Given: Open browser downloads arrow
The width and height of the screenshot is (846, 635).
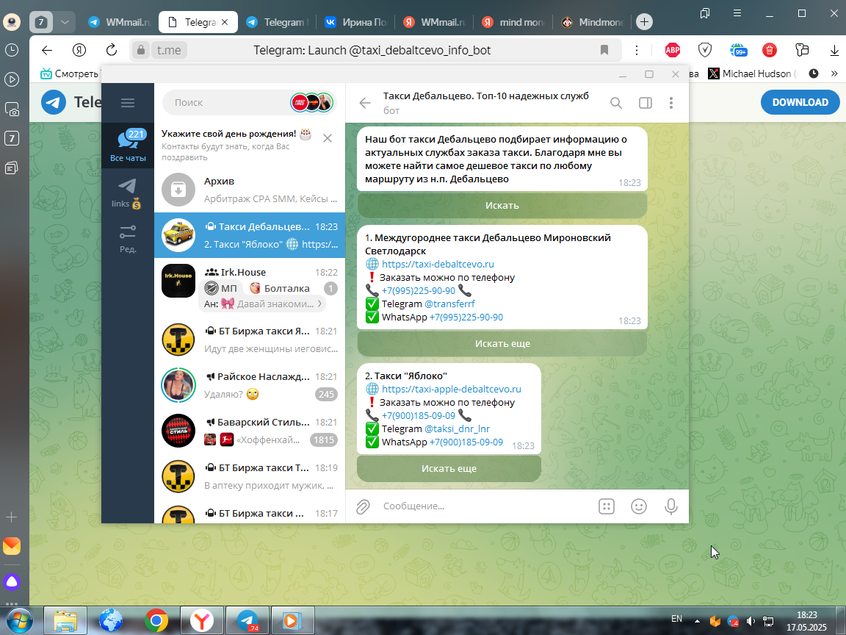Looking at the screenshot, I should pyautogui.click(x=834, y=50).
